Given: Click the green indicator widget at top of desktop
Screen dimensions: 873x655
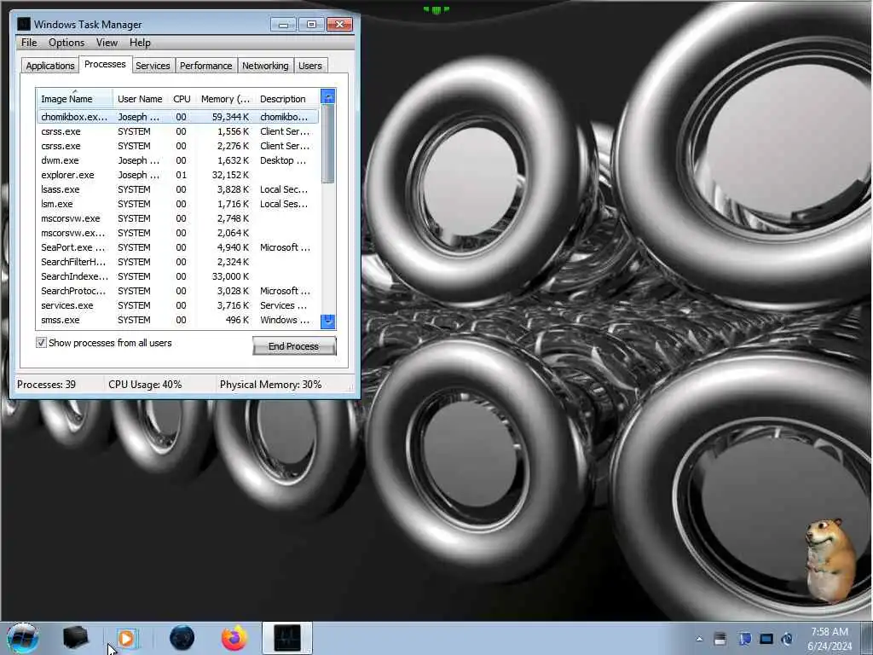Looking at the screenshot, I should tap(436, 9).
